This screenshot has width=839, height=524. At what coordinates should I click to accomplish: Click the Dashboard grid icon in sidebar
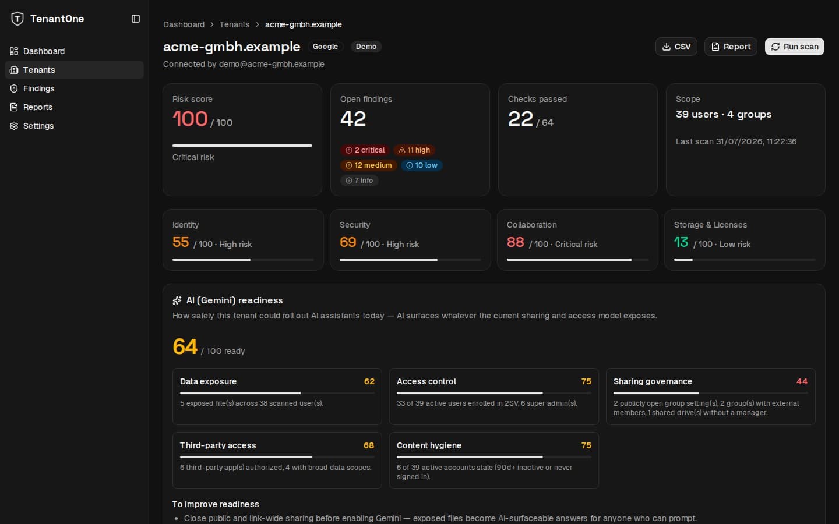(14, 51)
